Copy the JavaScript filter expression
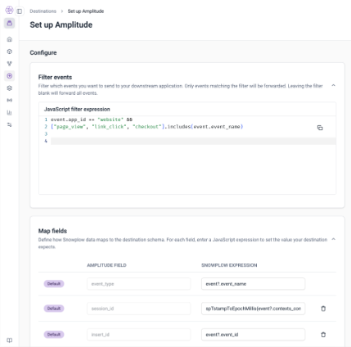351x347 pixels. click(320, 128)
